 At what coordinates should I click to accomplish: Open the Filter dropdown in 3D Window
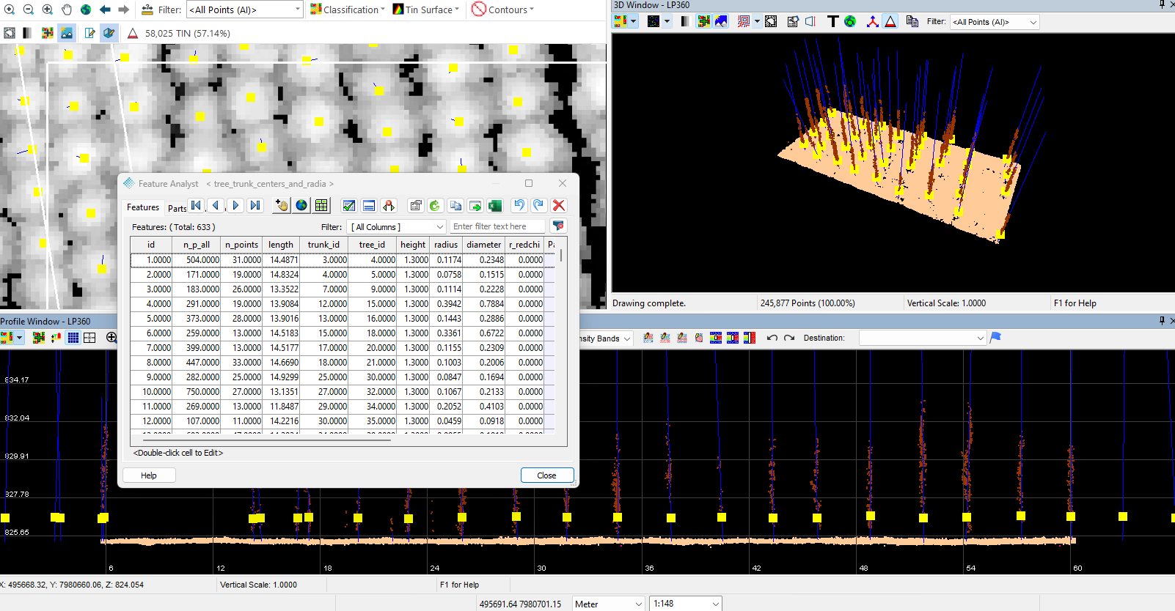[995, 22]
